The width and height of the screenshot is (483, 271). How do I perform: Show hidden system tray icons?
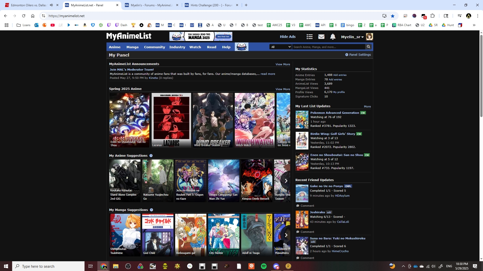[403, 266]
